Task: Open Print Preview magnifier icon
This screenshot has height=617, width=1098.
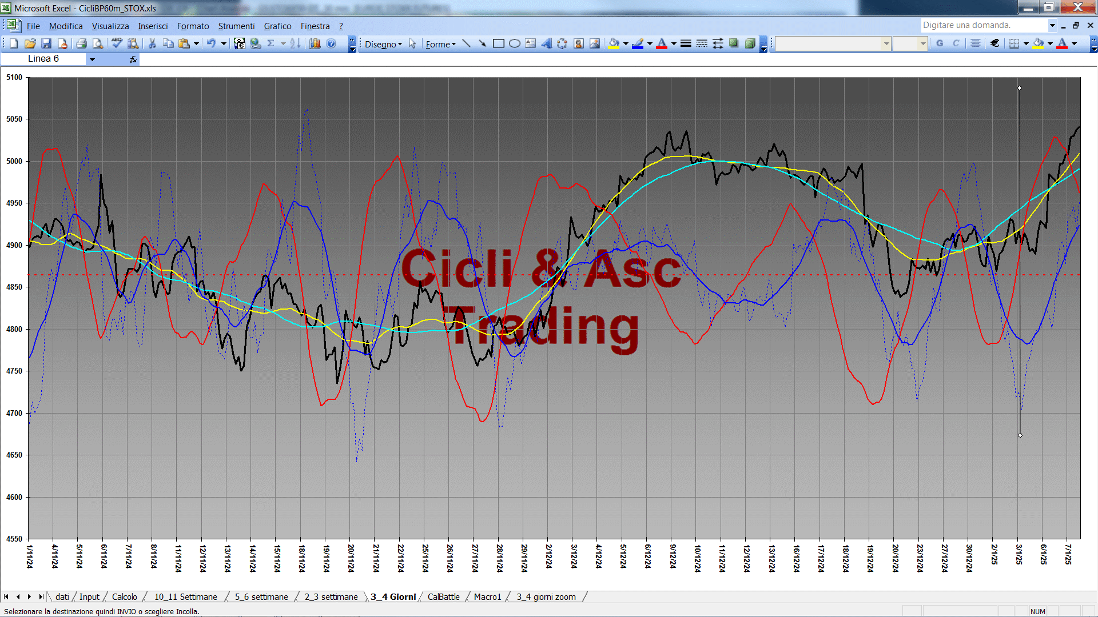Action: click(98, 44)
